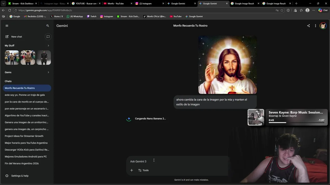
Task: Reload the page with refresh icon
Action: click(x=10, y=10)
